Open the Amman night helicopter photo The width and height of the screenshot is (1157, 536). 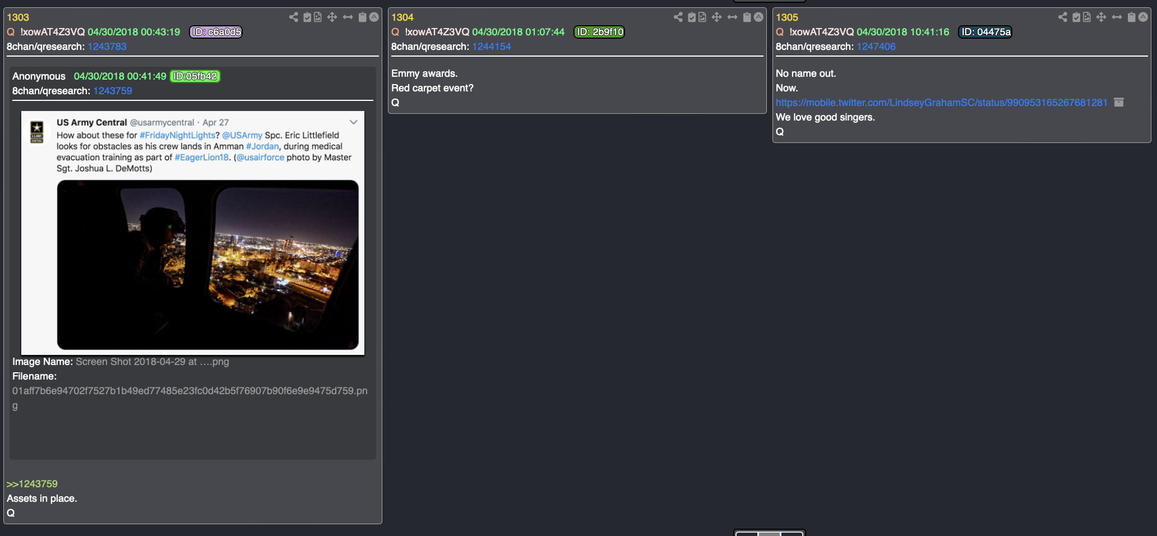click(208, 265)
